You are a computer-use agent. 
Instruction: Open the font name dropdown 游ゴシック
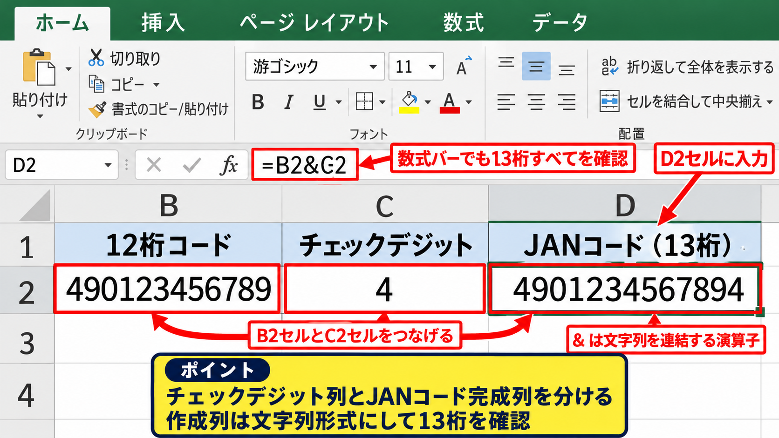373,67
